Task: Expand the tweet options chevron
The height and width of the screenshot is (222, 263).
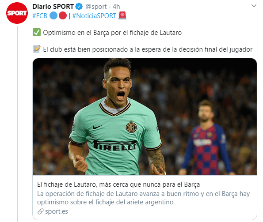Action: click(x=254, y=6)
